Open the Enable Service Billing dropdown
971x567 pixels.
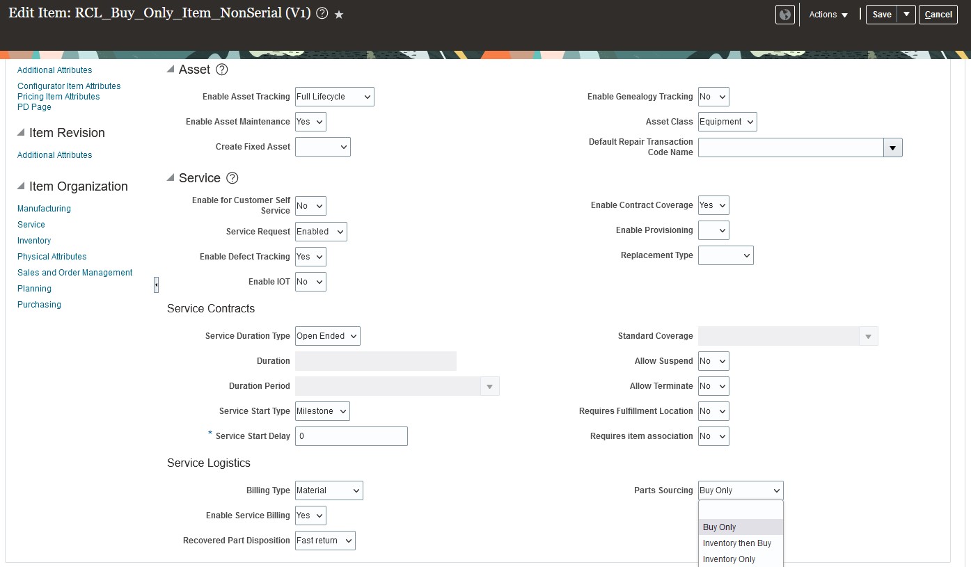310,516
